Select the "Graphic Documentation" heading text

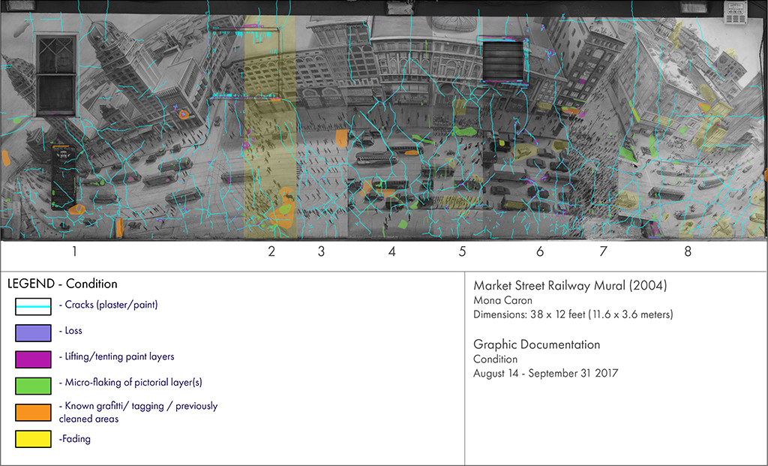coord(536,344)
